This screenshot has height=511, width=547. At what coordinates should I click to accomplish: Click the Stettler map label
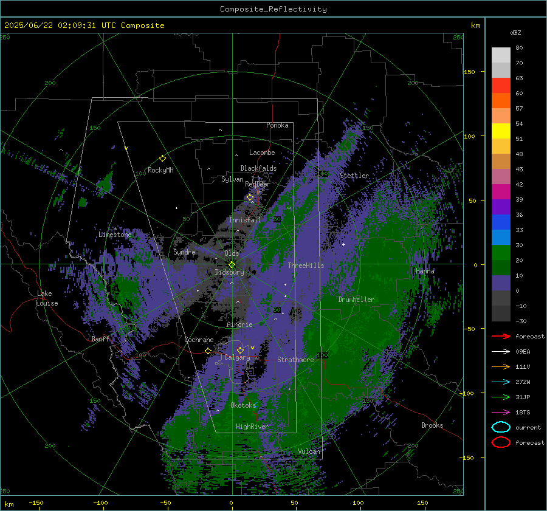(x=354, y=176)
